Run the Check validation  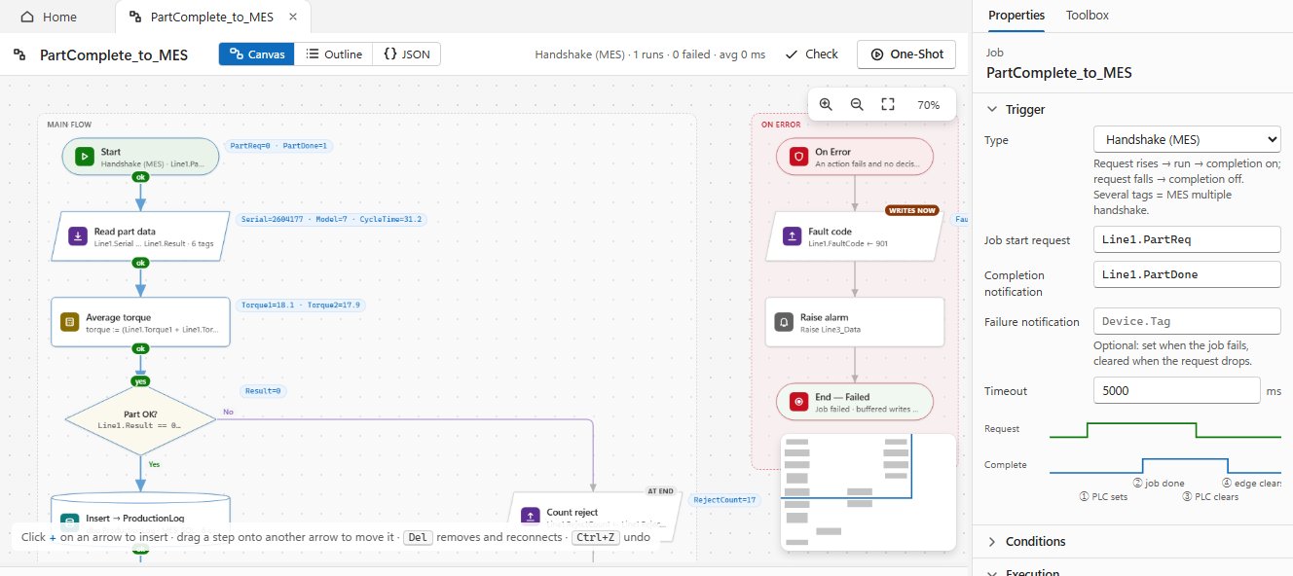[x=811, y=54]
